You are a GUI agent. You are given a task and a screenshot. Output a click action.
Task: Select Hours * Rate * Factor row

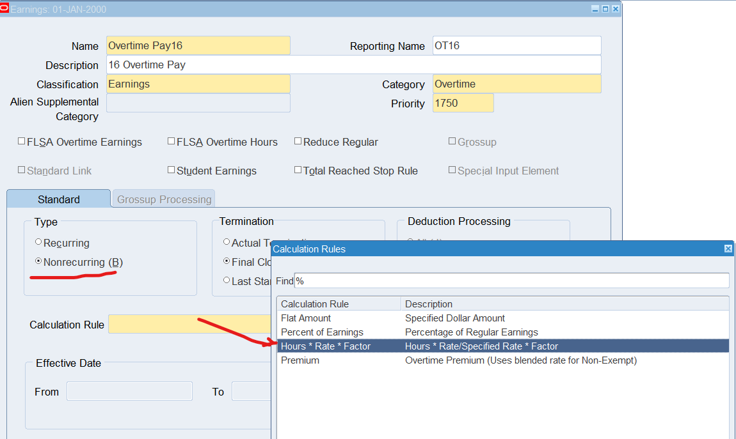click(x=326, y=346)
